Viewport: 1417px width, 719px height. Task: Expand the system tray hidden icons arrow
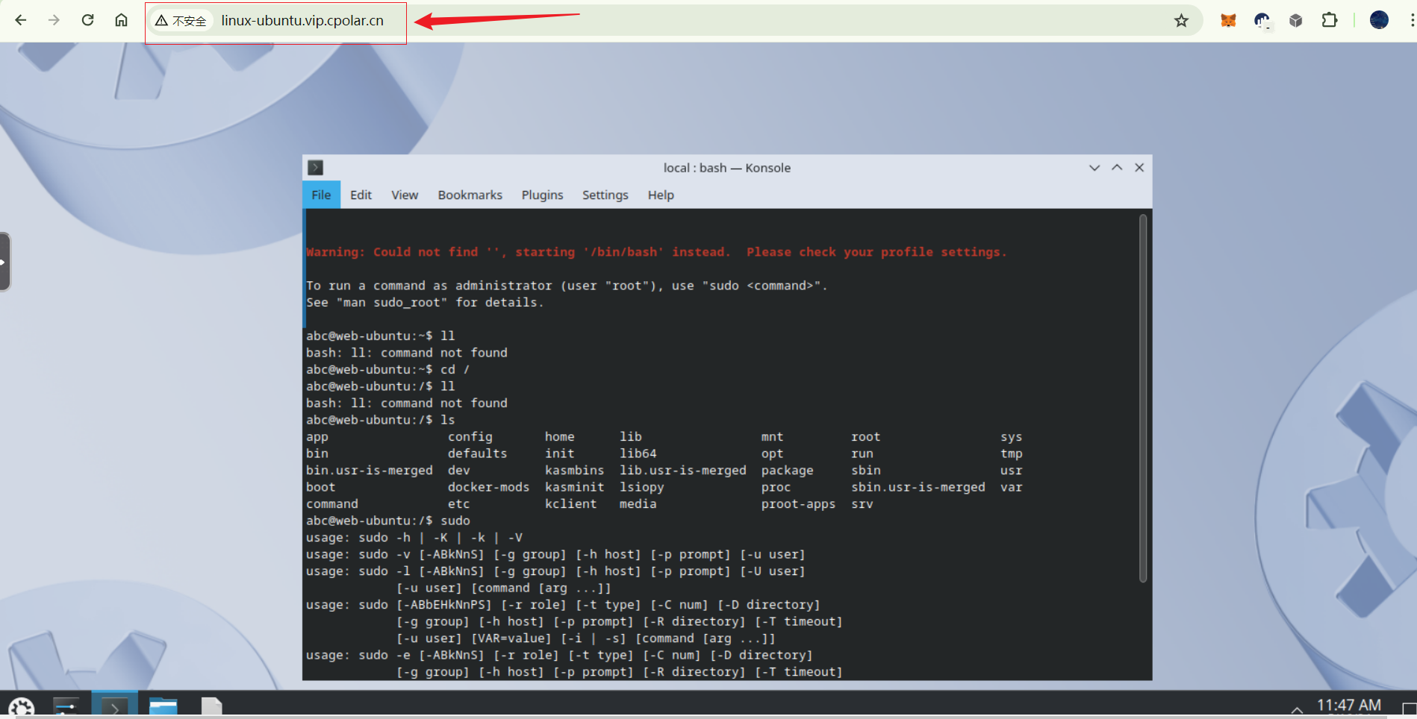pos(1297,709)
